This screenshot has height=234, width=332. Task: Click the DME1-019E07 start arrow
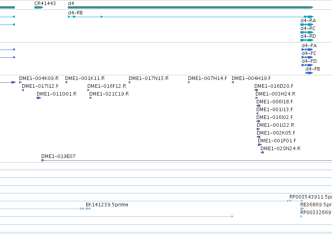43,160
